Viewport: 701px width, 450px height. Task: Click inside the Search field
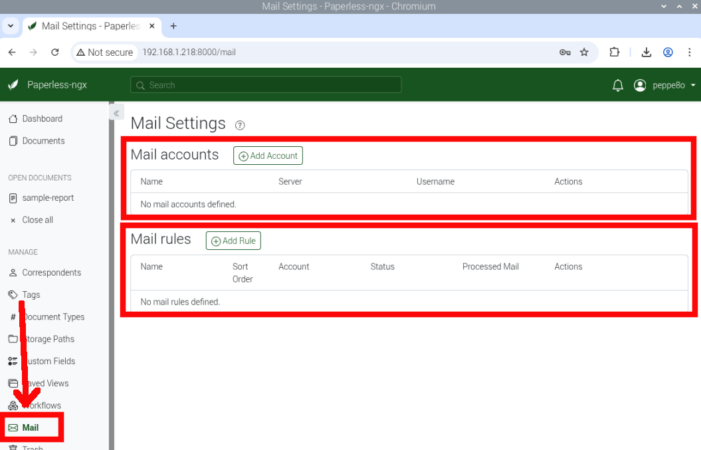265,84
